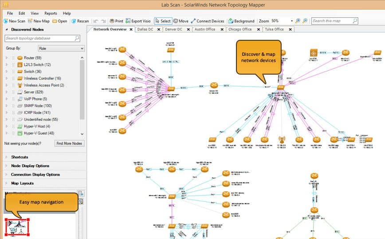Click the Open folder button
Viewport: 385px width, 239px height.
click(60, 21)
